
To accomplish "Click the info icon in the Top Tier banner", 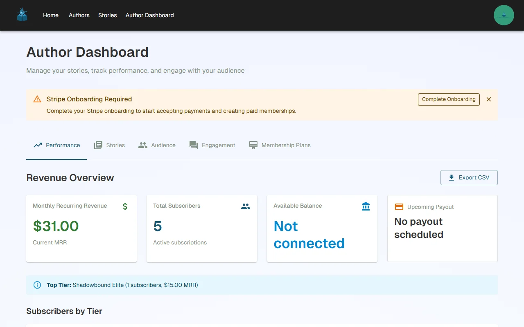I will (x=37, y=285).
